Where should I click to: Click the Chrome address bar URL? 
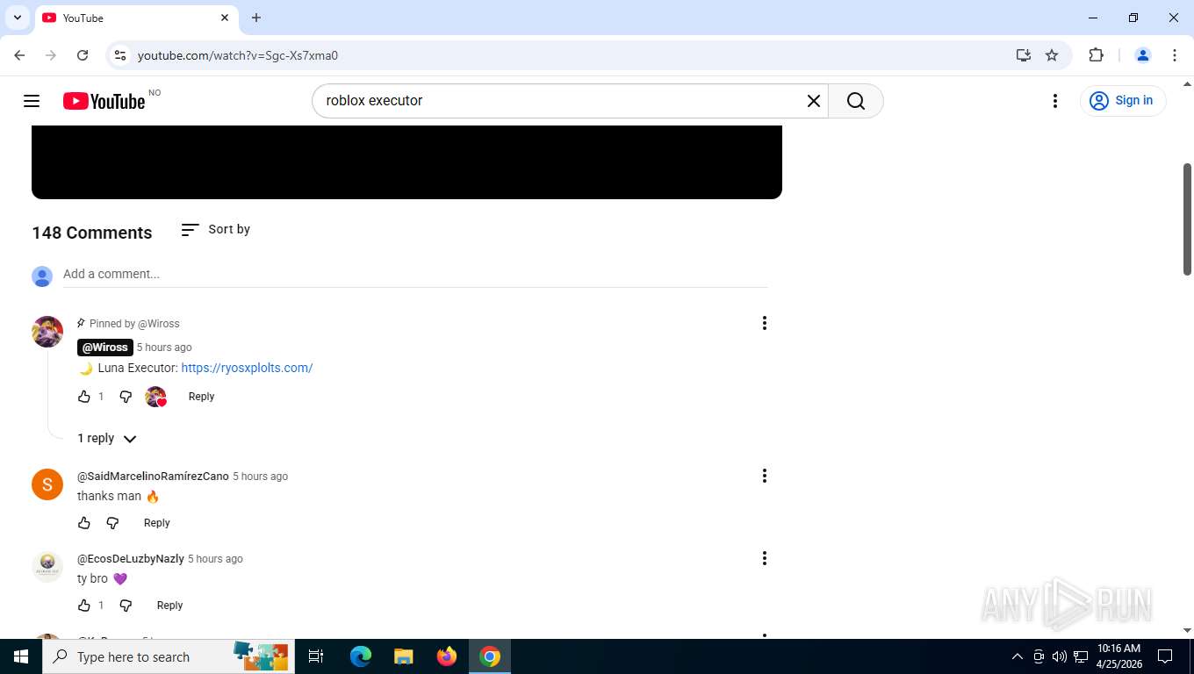tap(238, 55)
